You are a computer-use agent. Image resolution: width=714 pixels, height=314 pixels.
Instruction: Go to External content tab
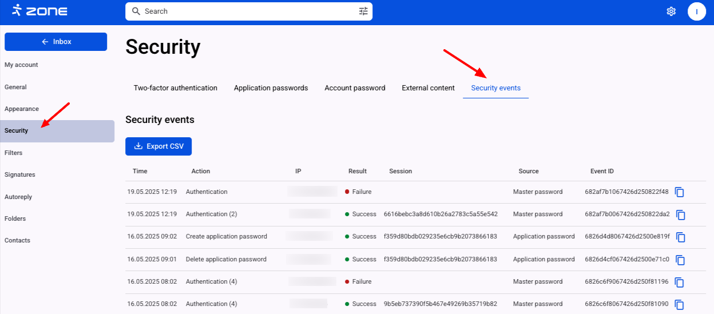coord(428,88)
